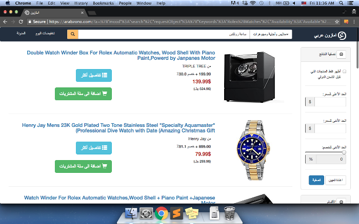Open Chrome's three-dot menu icon
This screenshot has width=359, height=224.
pos(354,21)
